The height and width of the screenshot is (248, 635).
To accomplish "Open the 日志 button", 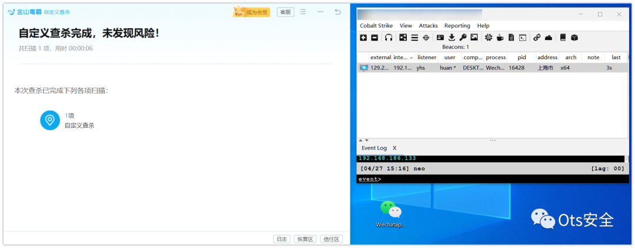I will point(282,239).
